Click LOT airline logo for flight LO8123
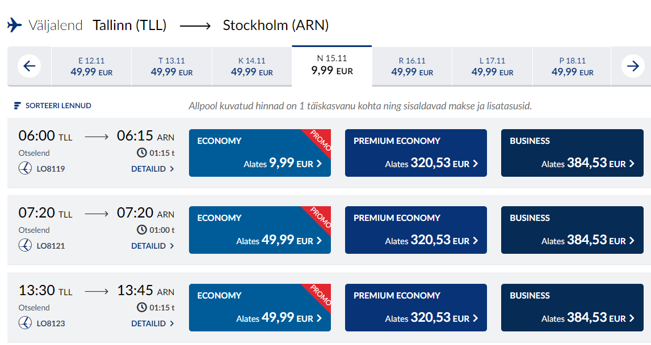This screenshot has height=345, width=651. (x=25, y=323)
